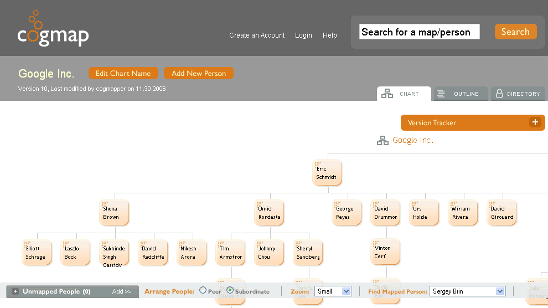Image resolution: width=548 pixels, height=308 pixels.
Task: Switch to the Chart tab
Action: [404, 94]
